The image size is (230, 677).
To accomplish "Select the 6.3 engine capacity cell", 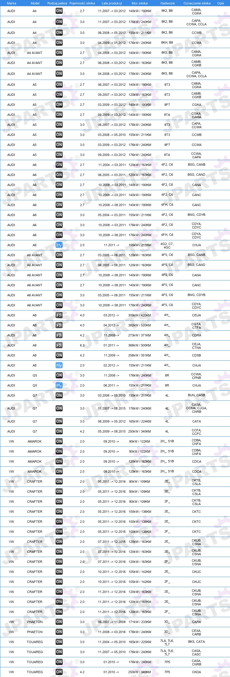I will pyautogui.click(x=82, y=345).
